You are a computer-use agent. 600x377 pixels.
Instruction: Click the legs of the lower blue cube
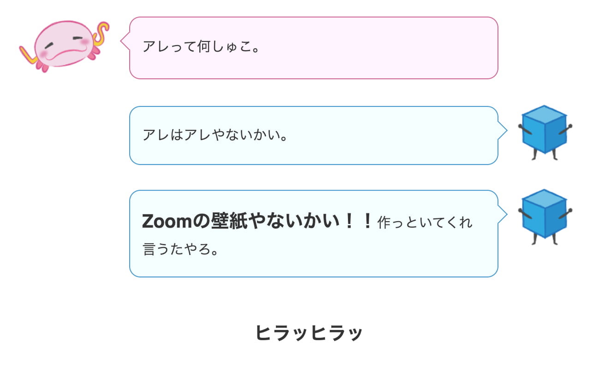[x=545, y=238]
